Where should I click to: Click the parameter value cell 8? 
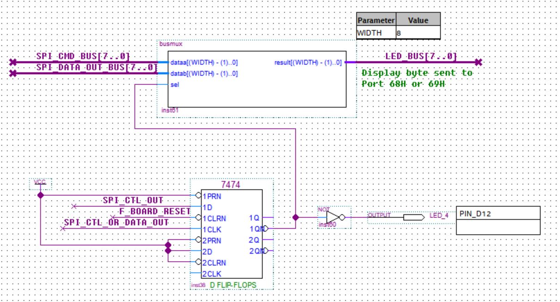418,33
